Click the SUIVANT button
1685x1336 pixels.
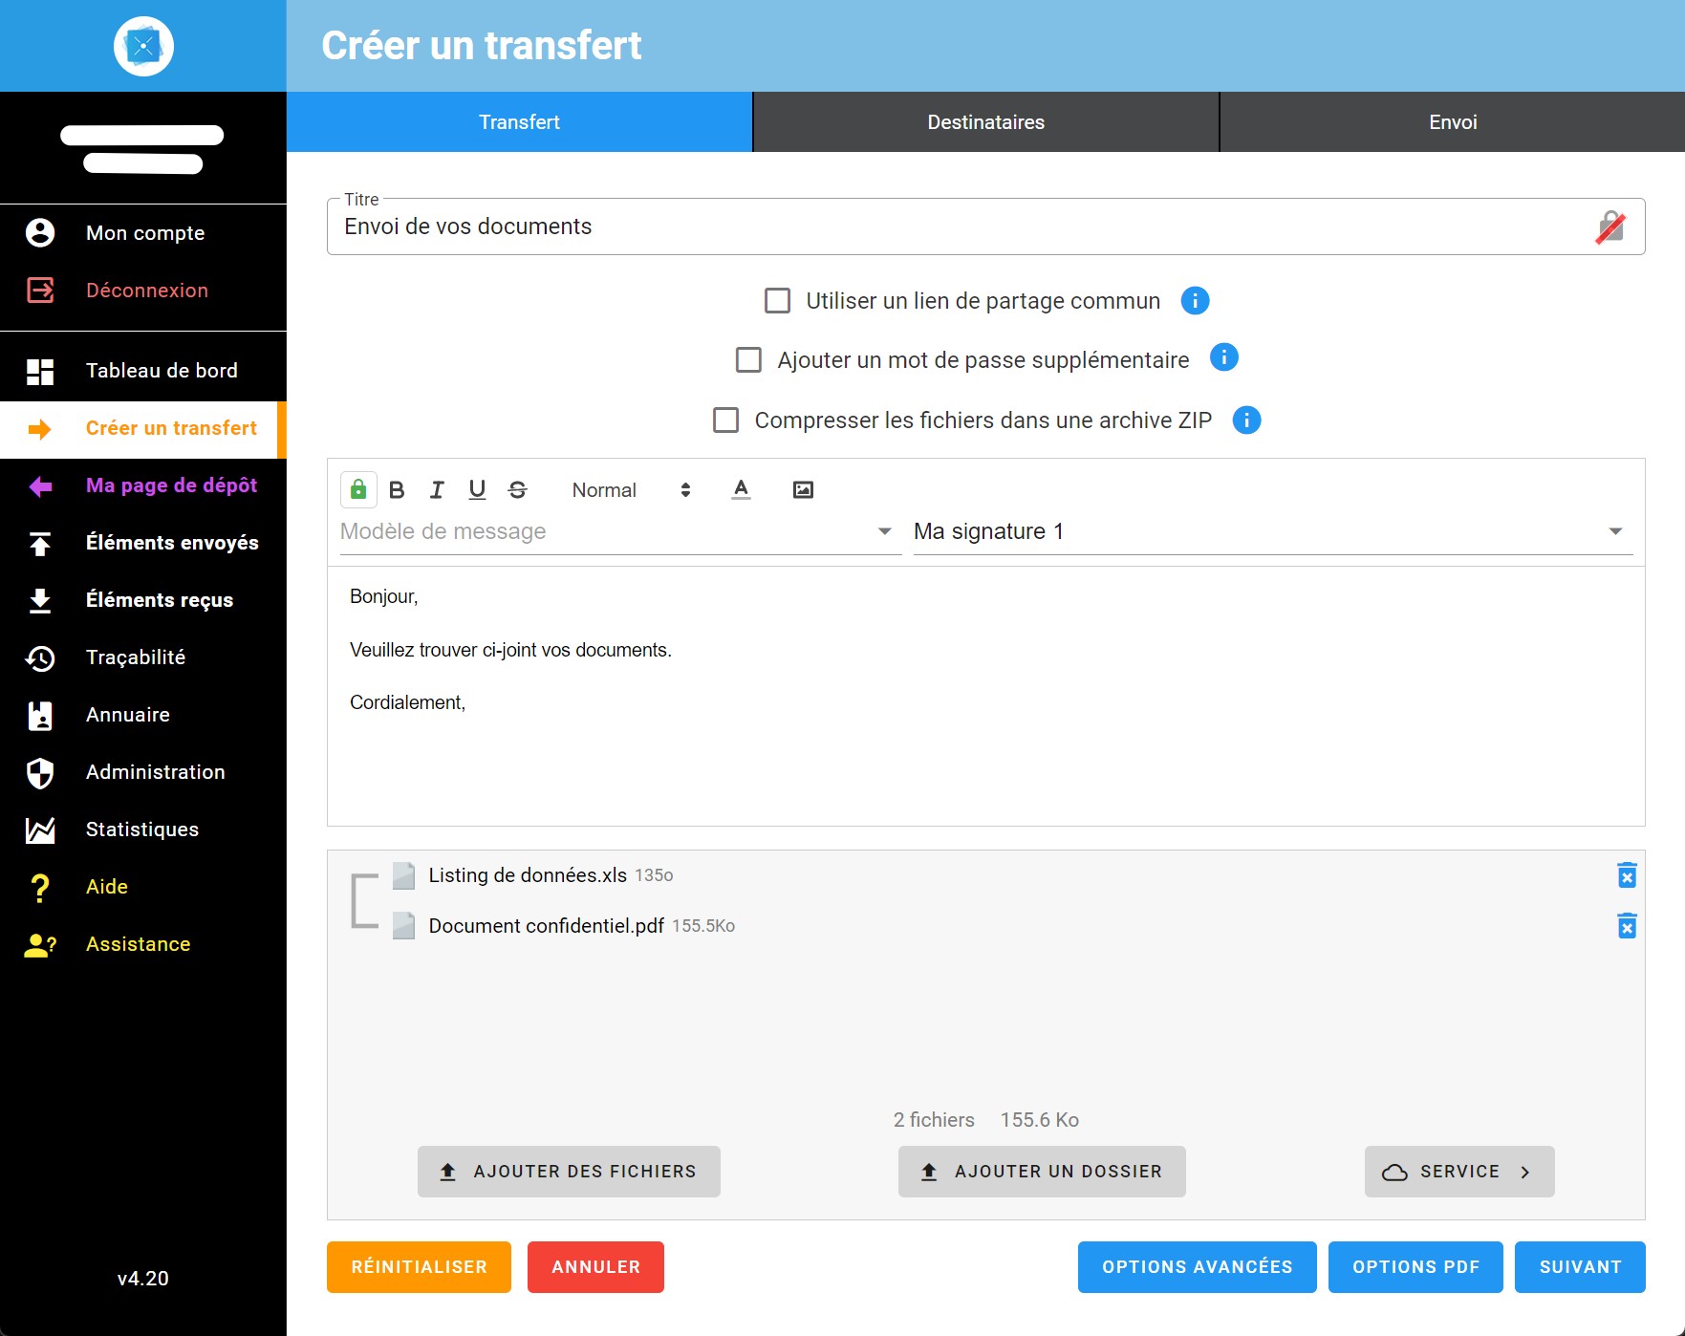point(1579,1266)
